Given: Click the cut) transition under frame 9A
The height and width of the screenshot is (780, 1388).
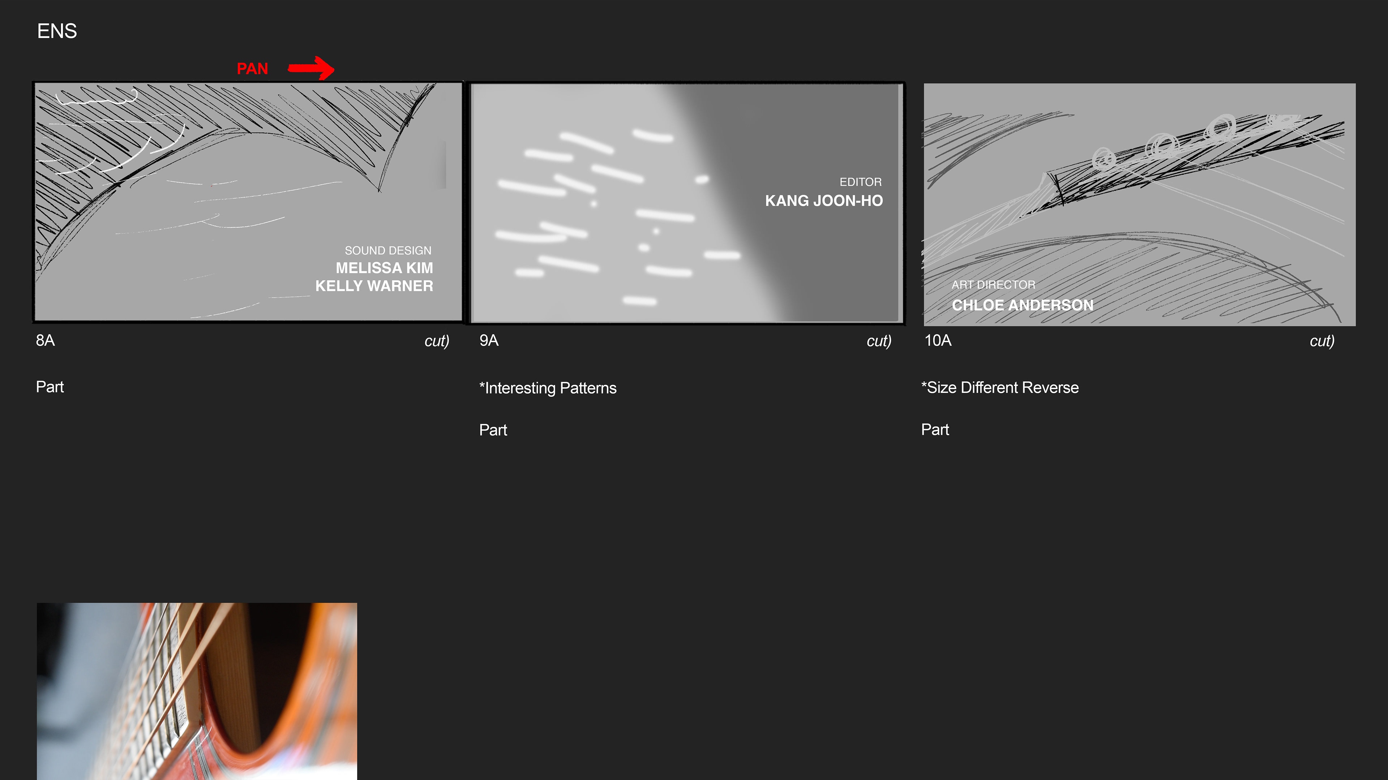Looking at the screenshot, I should tap(879, 341).
